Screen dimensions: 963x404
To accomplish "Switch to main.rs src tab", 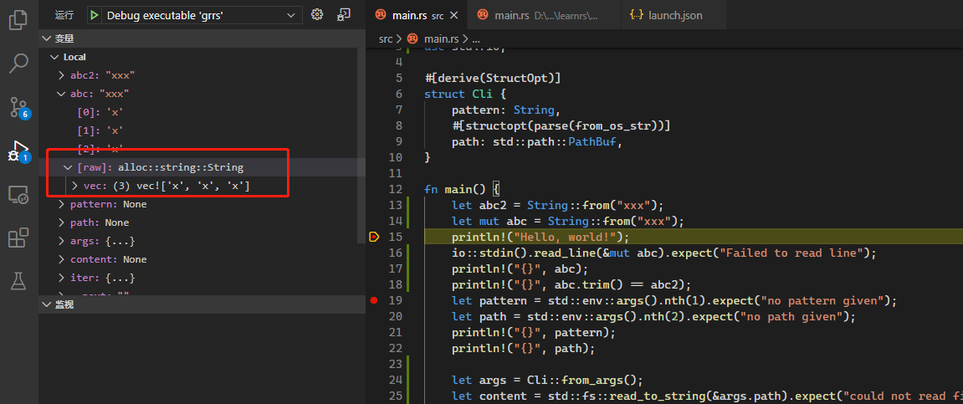I will 417,15.
